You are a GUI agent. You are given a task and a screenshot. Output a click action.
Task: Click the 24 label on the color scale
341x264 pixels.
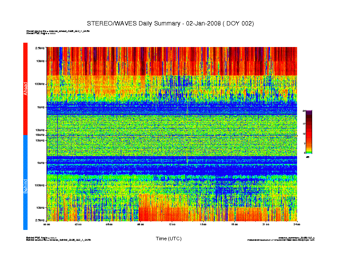tap(304, 111)
